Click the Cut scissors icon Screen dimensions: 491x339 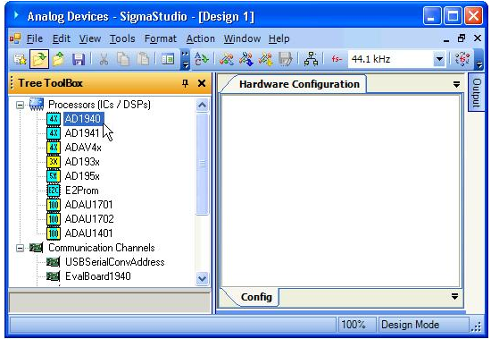click(x=104, y=59)
